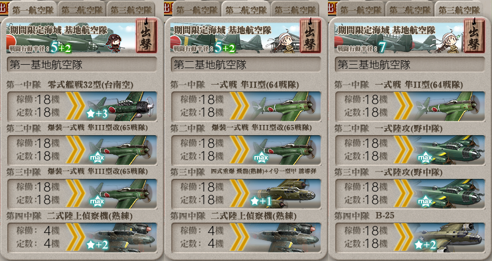The height and width of the screenshot is (261, 492).
Task: Pick the 第二中隊 一式陸攻(野中隊) plane in 第三基地航空隊
Action: (x=449, y=150)
